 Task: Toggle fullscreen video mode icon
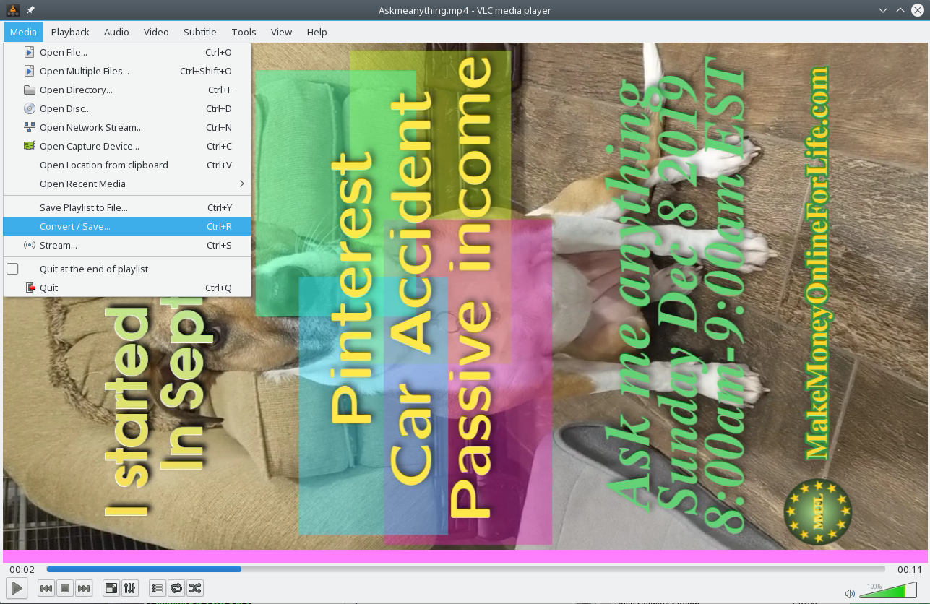pyautogui.click(x=111, y=588)
